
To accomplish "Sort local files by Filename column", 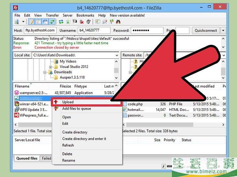I will point(31,86).
